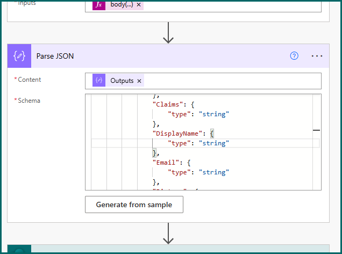This screenshot has height=254, width=342.
Task: Remove the Outputs token from Content
Action: pyautogui.click(x=139, y=81)
